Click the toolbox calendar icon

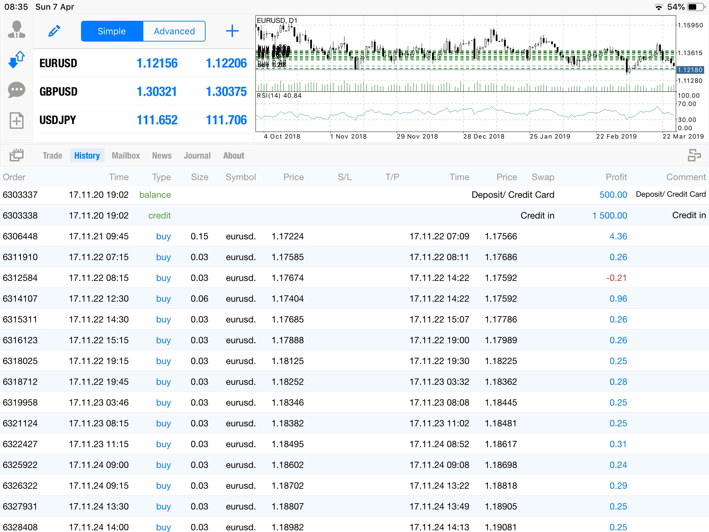click(x=16, y=155)
